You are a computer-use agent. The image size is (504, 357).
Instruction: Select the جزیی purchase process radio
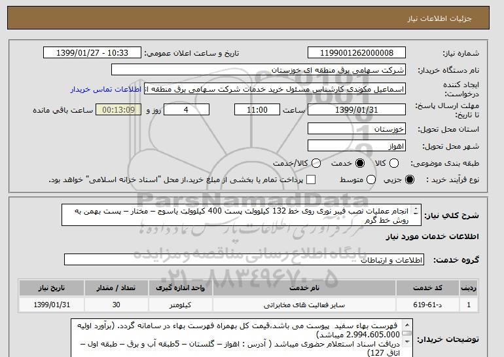410,179
